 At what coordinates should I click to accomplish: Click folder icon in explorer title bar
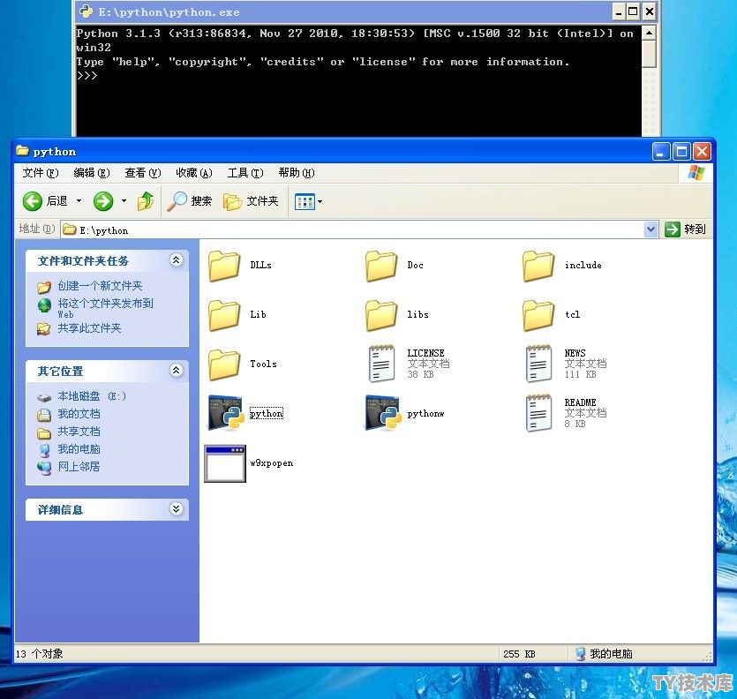tap(22, 151)
